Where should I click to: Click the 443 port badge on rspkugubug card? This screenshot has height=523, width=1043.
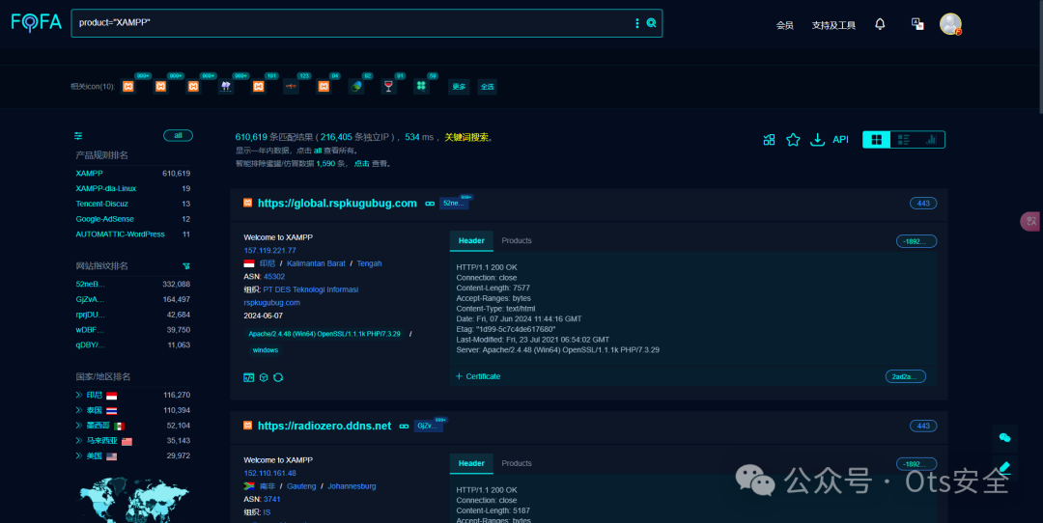pyautogui.click(x=923, y=204)
